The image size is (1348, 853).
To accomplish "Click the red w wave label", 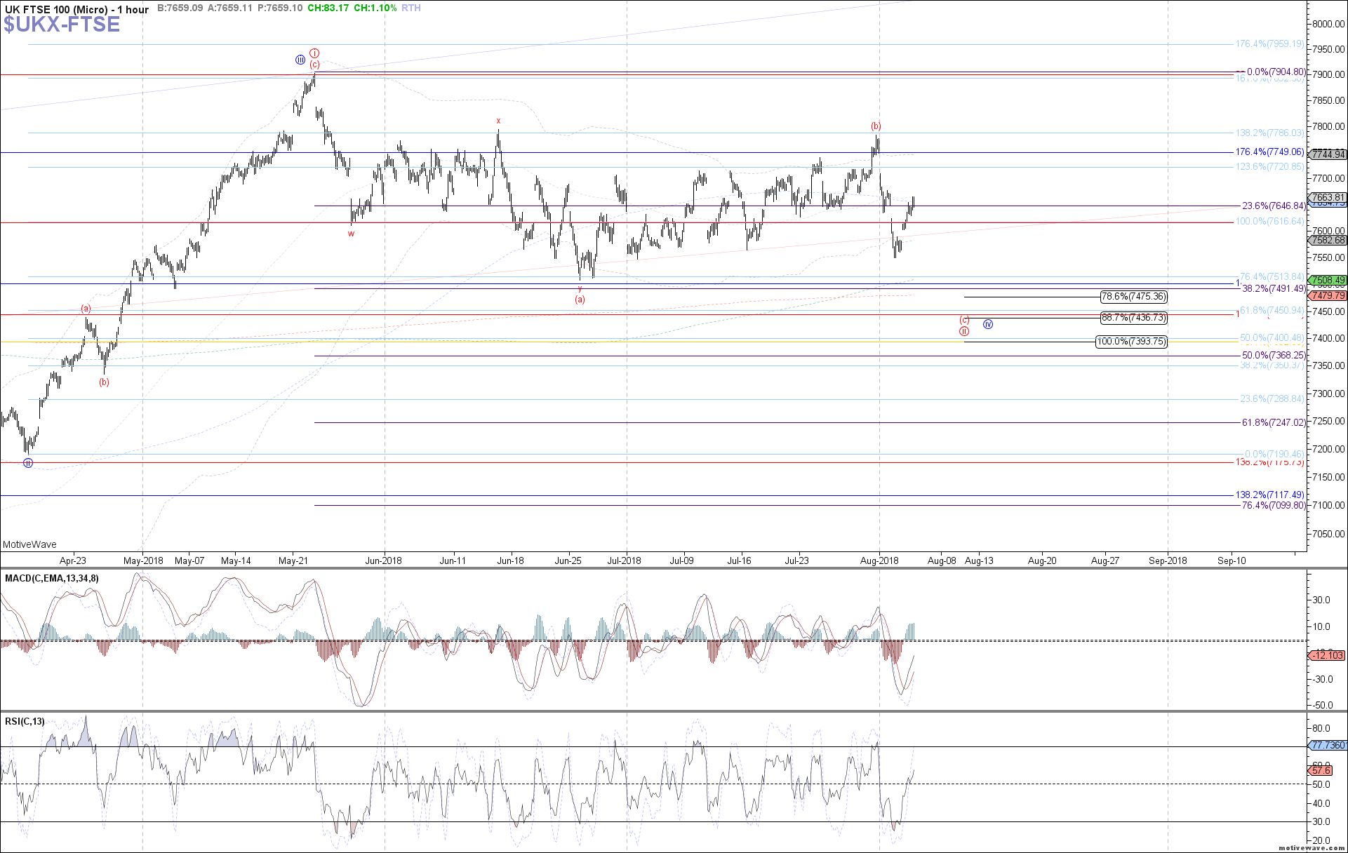I will 351,234.
